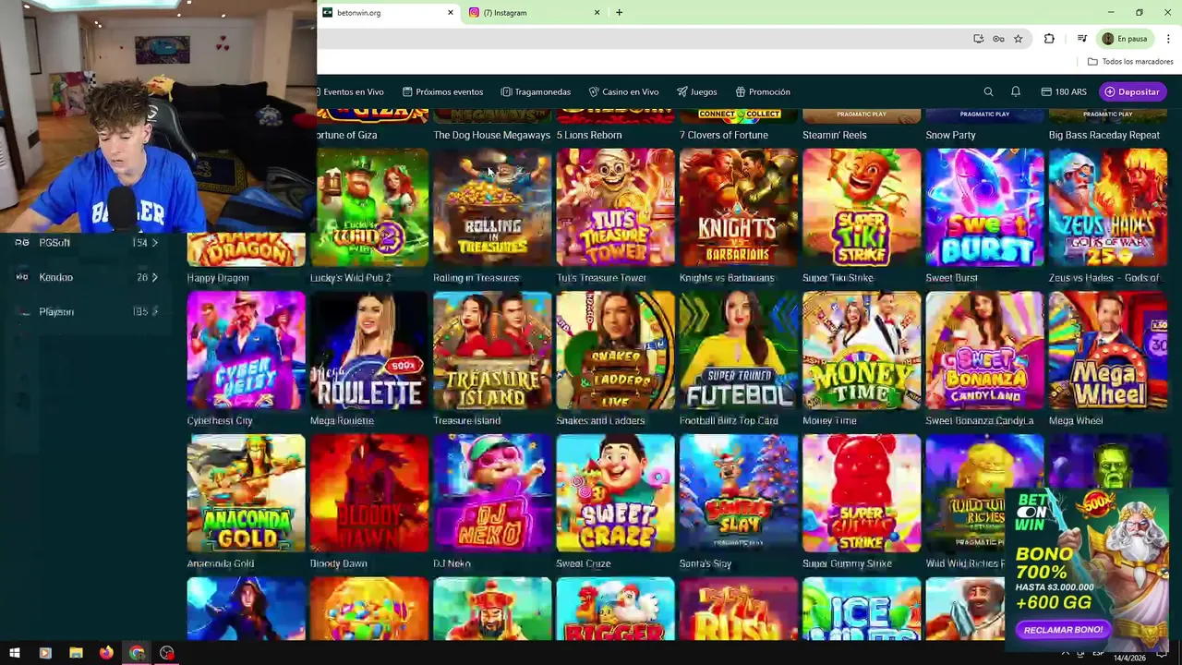Image resolution: width=1182 pixels, height=665 pixels.
Task: Open Chrome media control icon
Action: coord(1081,39)
